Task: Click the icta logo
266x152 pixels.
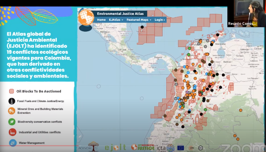Action: [166, 148]
